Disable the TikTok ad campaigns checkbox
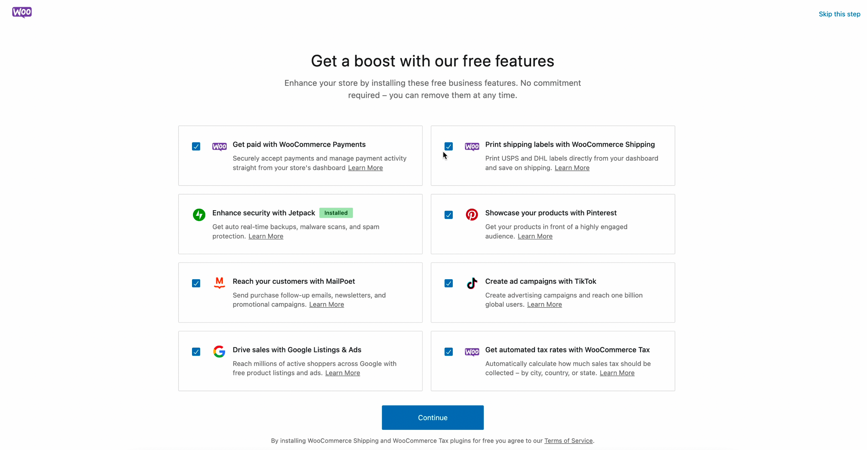867x450 pixels. (448, 283)
